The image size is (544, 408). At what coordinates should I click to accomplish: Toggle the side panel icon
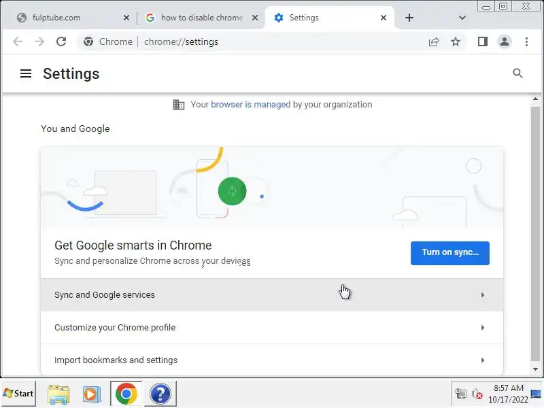(x=483, y=41)
